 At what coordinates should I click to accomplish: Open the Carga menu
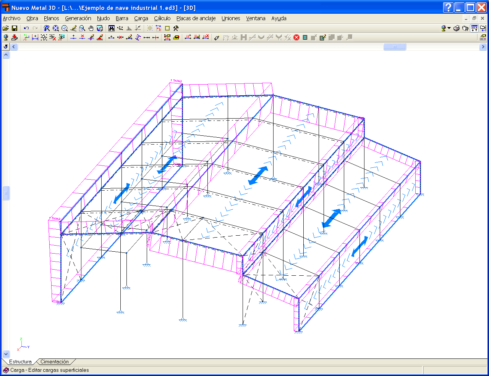(x=141, y=18)
